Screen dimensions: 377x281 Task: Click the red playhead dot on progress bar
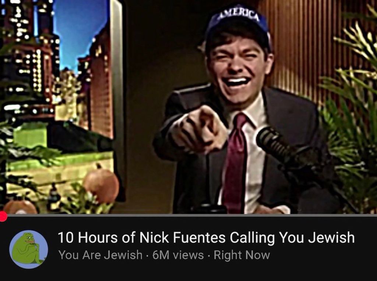[3, 216]
